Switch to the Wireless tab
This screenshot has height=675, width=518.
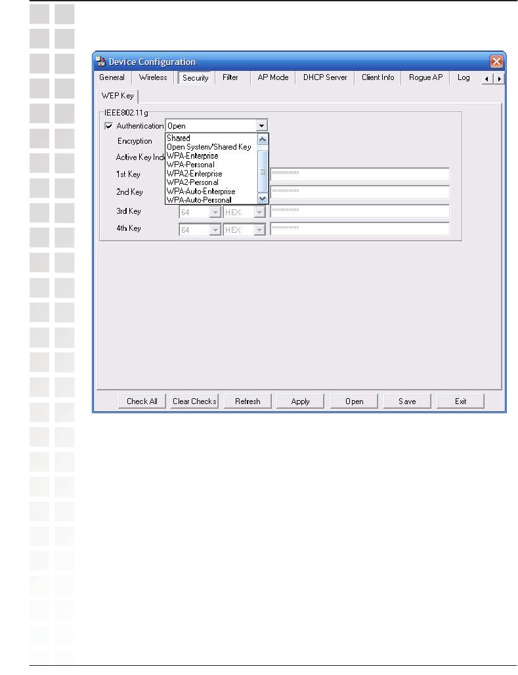153,77
